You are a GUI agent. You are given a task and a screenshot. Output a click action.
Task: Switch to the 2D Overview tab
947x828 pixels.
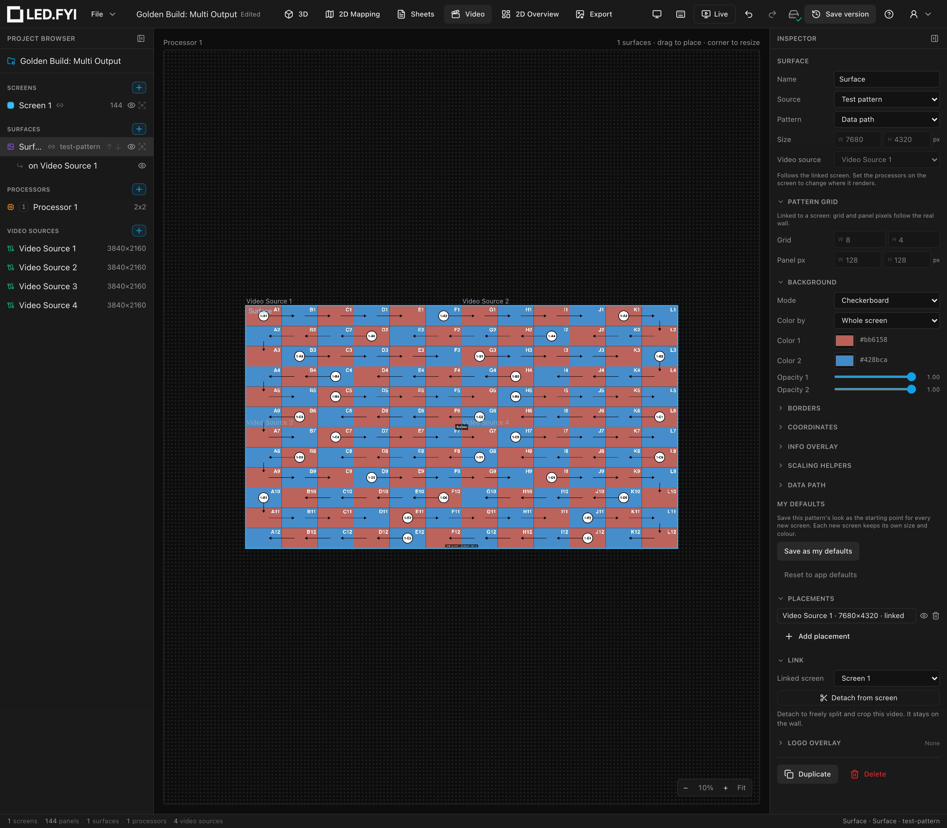[x=530, y=14]
